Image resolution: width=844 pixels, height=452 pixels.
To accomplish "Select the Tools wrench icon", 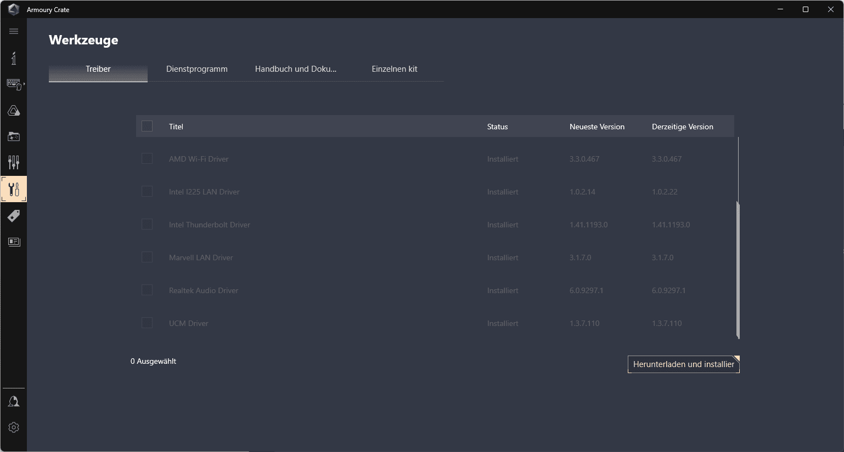I will (x=14, y=189).
